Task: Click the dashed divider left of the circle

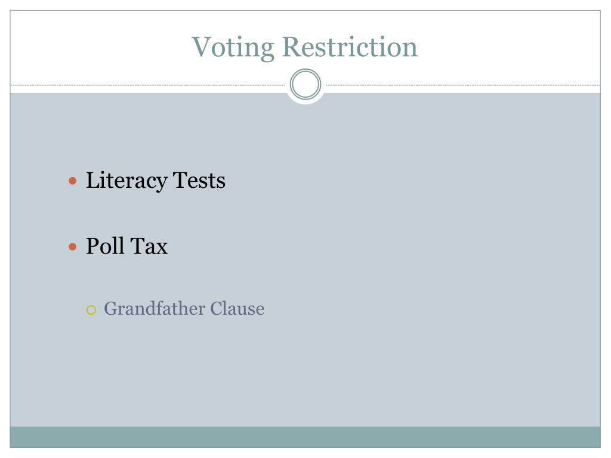Action: coord(148,85)
